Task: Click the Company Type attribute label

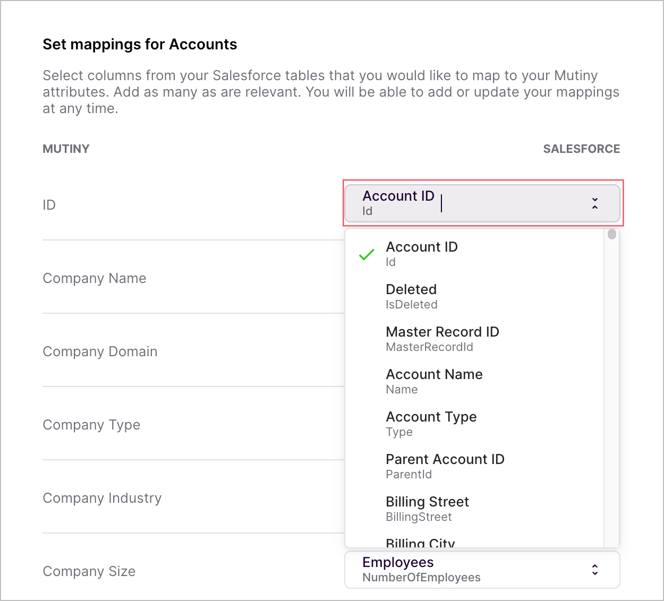Action: pyautogui.click(x=91, y=425)
